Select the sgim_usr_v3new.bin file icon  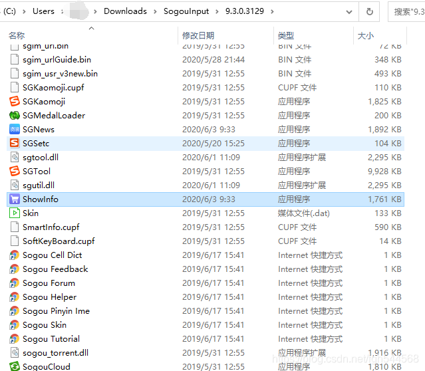click(15, 73)
